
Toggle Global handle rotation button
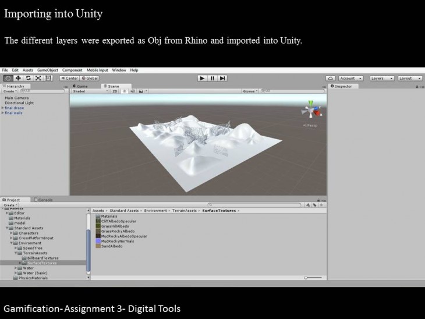[x=90, y=78]
